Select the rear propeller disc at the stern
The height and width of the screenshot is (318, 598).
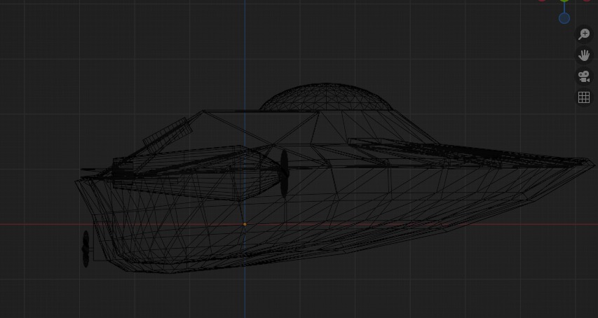[86, 249]
